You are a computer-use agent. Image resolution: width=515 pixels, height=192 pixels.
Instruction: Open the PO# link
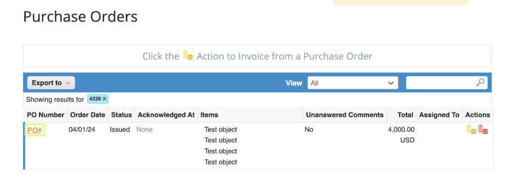click(34, 130)
